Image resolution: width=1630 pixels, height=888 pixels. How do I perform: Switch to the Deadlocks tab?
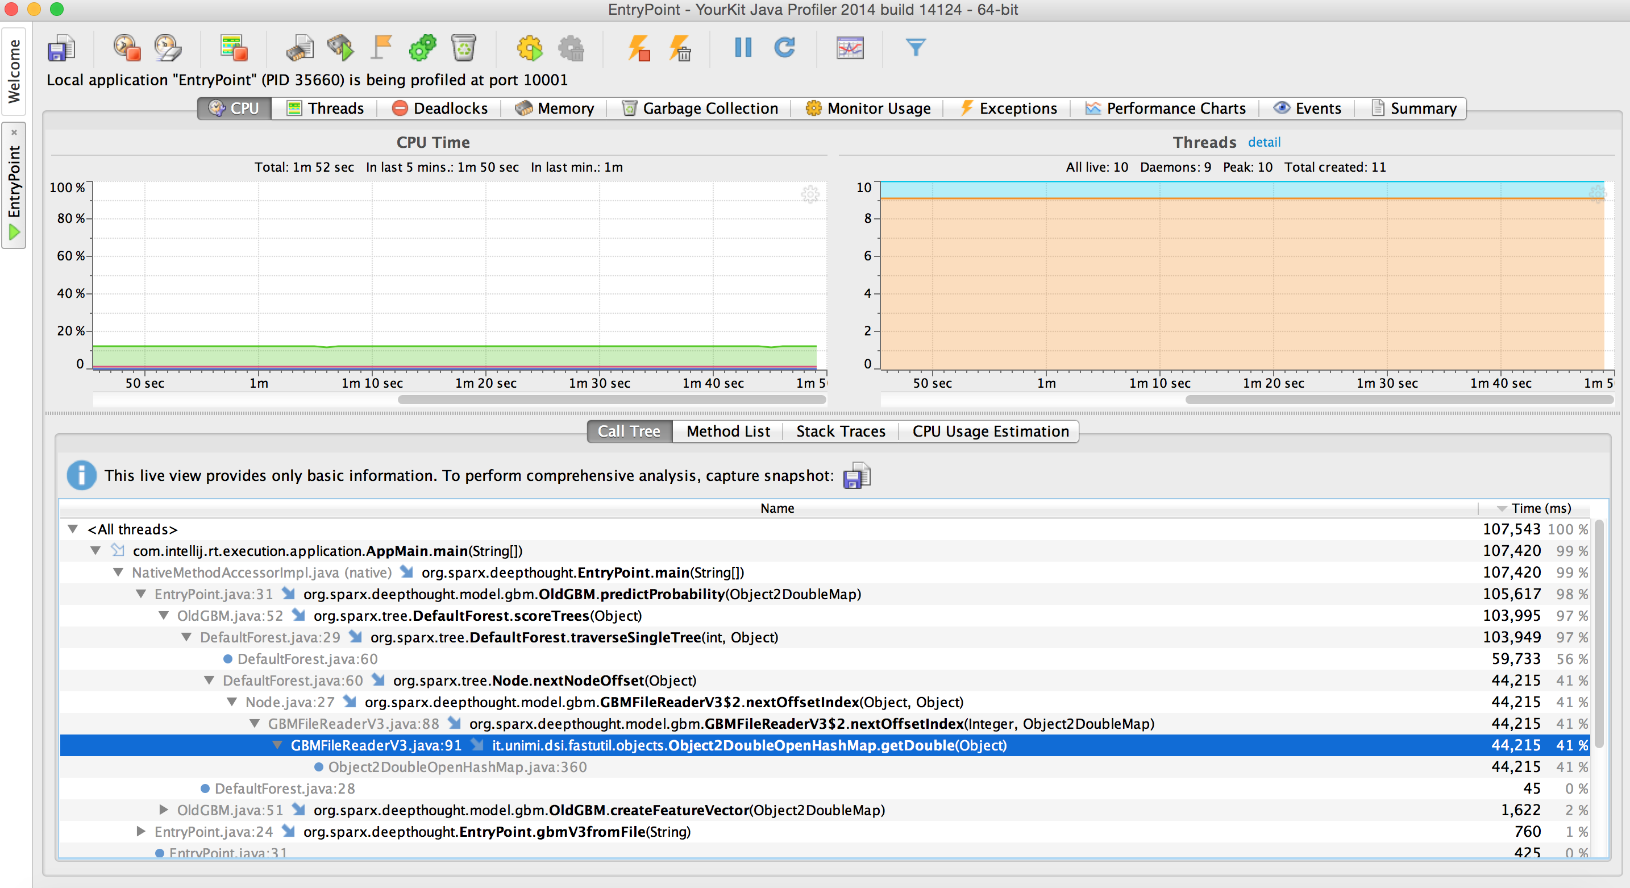[x=440, y=108]
